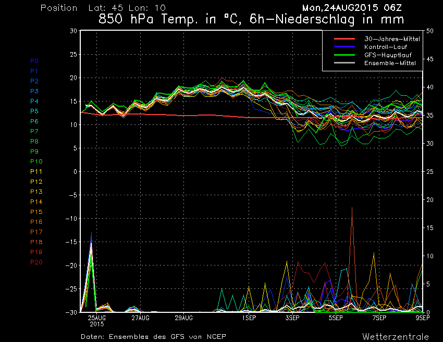Click the Daten: Ensembles des GFS caption
Screen dimensions: 443x342
pyautogui.click(x=153, y=337)
